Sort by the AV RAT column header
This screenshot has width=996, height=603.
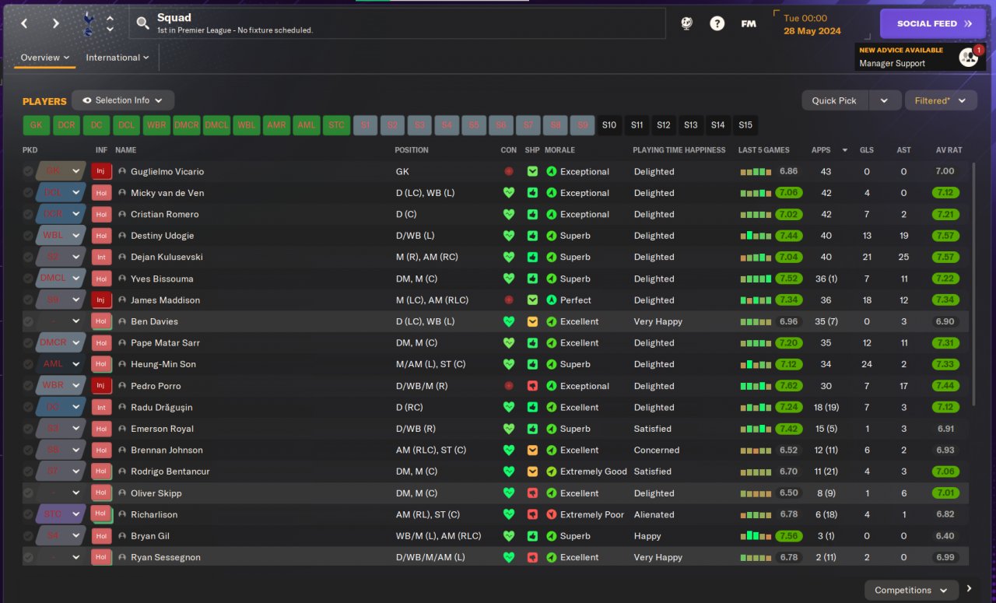click(949, 150)
